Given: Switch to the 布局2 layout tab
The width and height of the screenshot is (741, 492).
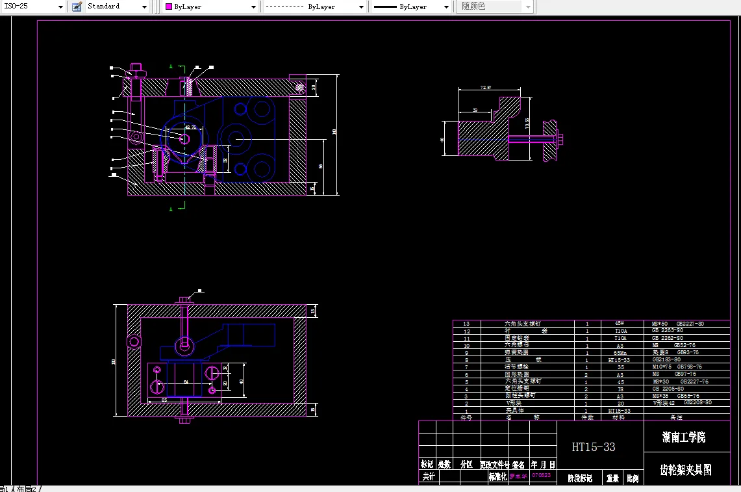Looking at the screenshot, I should pos(27,489).
